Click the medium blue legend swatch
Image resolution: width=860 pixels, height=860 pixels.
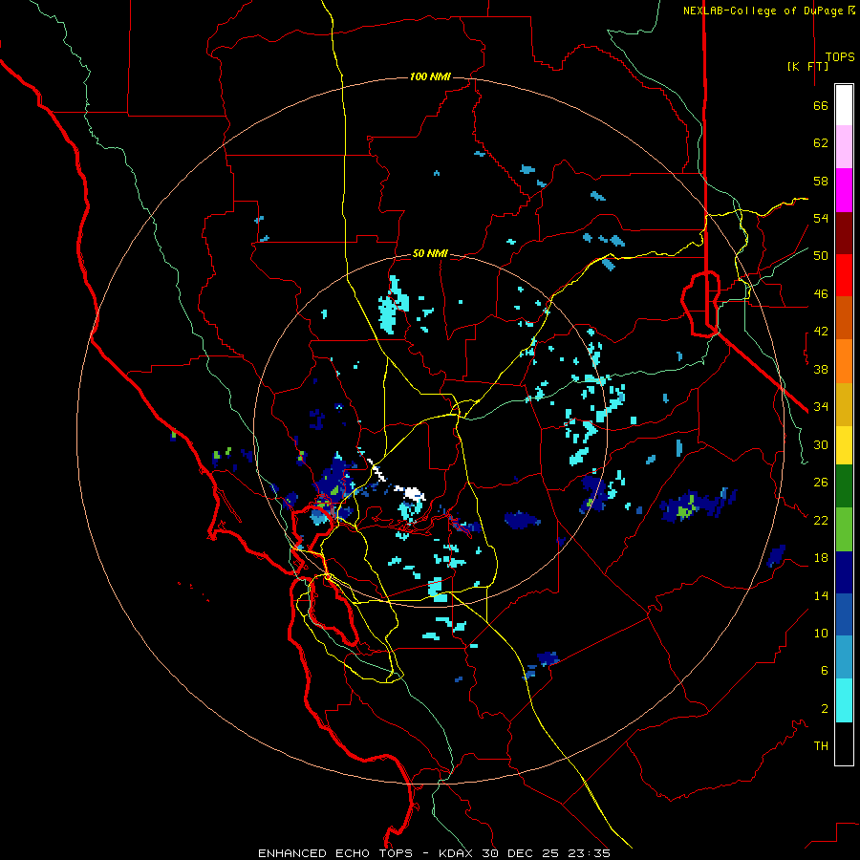(x=844, y=614)
